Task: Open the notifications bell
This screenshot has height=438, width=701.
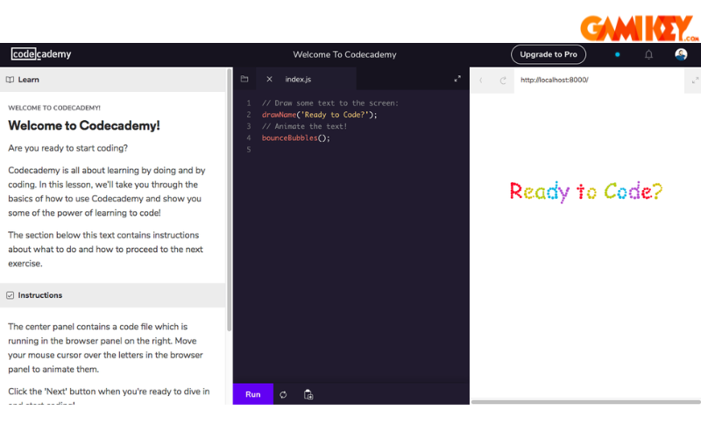Action: coord(648,54)
